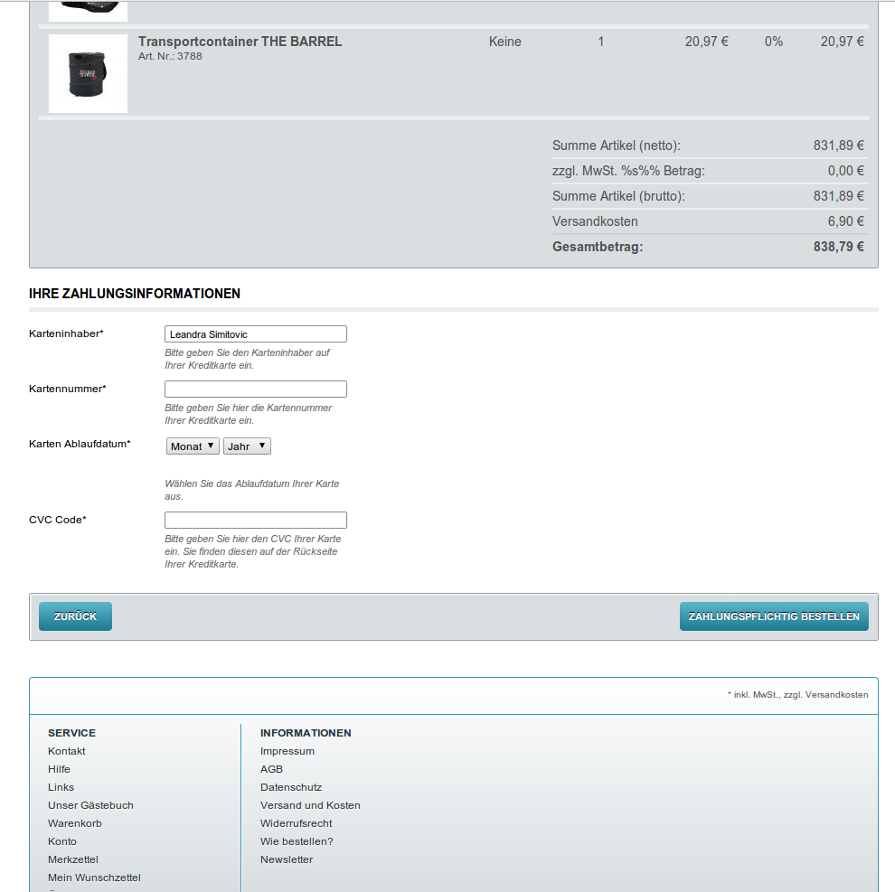The height and width of the screenshot is (892, 895).
Task: Click into the CVC Code field
Action: (x=255, y=521)
